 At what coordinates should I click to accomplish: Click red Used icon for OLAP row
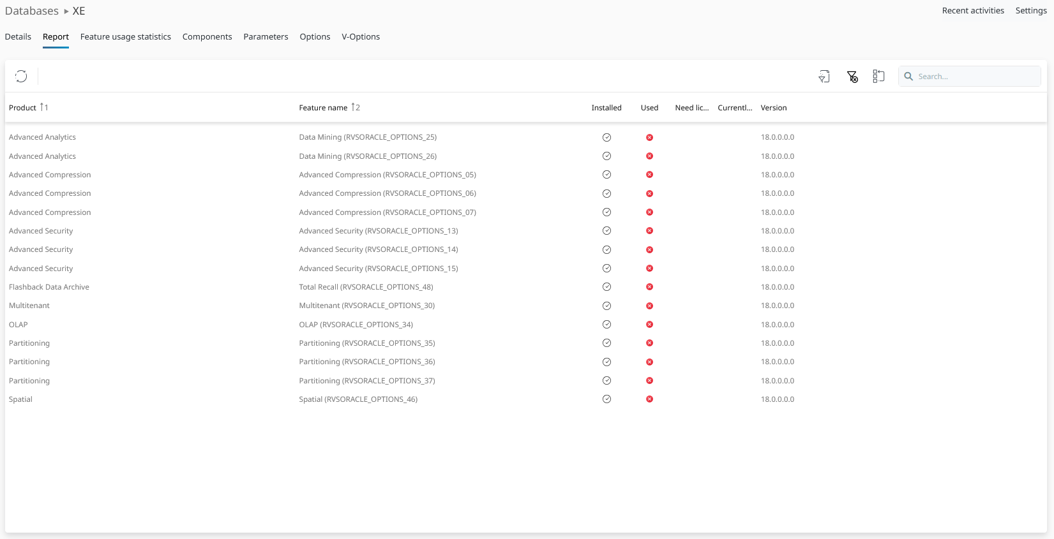(649, 325)
